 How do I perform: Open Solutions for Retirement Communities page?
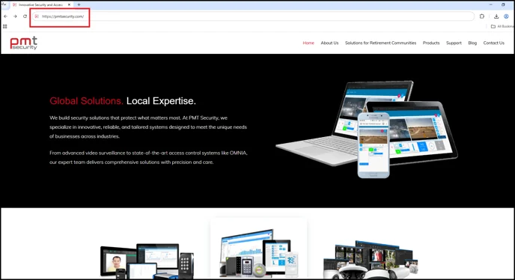(380, 43)
